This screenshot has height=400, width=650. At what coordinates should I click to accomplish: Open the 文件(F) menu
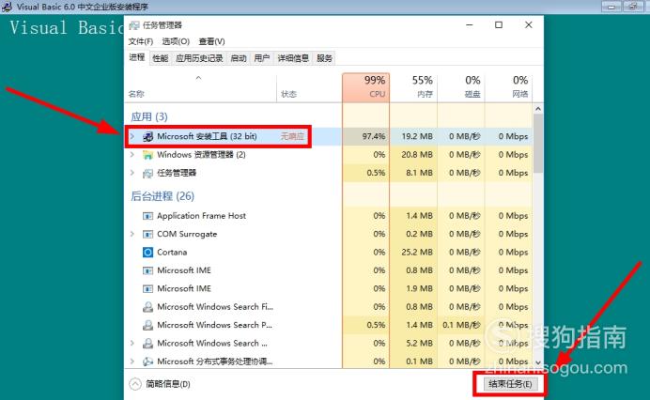(x=141, y=41)
